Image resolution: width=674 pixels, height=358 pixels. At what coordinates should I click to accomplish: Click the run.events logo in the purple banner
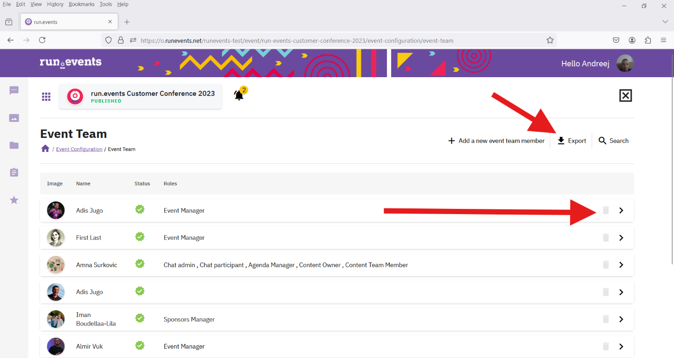[71, 63]
